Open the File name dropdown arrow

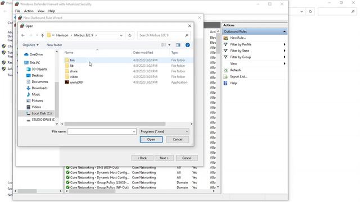[134, 131]
